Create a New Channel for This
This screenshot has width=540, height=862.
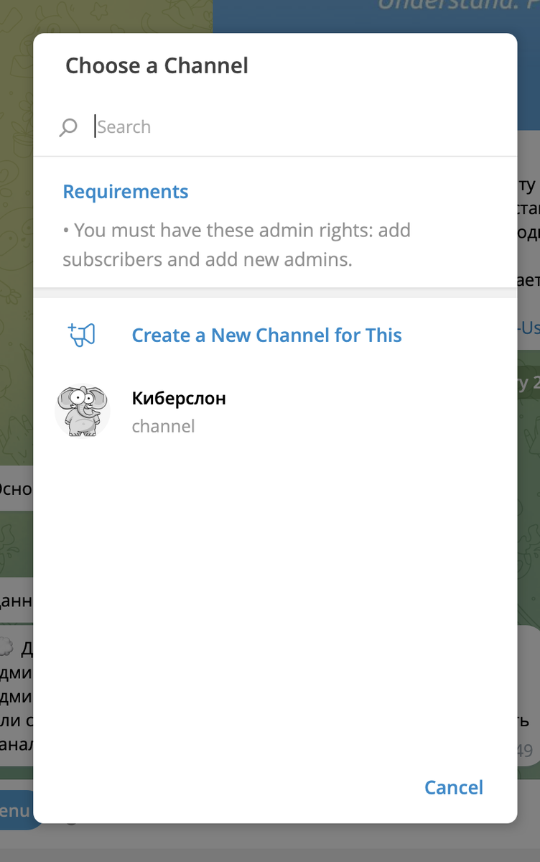266,335
